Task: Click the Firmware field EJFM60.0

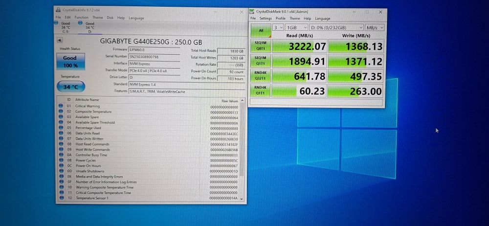Action: [154, 49]
